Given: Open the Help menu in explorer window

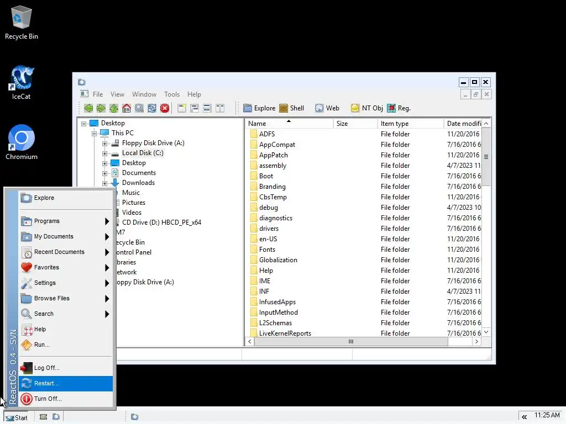Looking at the screenshot, I should click(194, 94).
